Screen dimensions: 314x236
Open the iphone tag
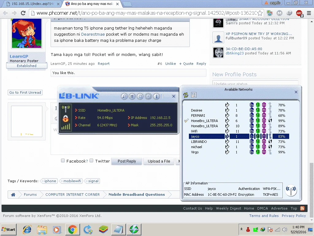point(49,181)
